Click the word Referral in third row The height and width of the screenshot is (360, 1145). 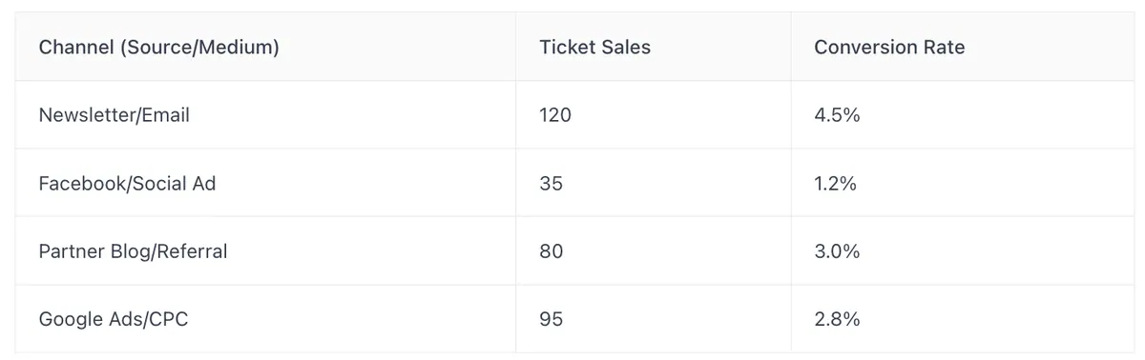194,251
